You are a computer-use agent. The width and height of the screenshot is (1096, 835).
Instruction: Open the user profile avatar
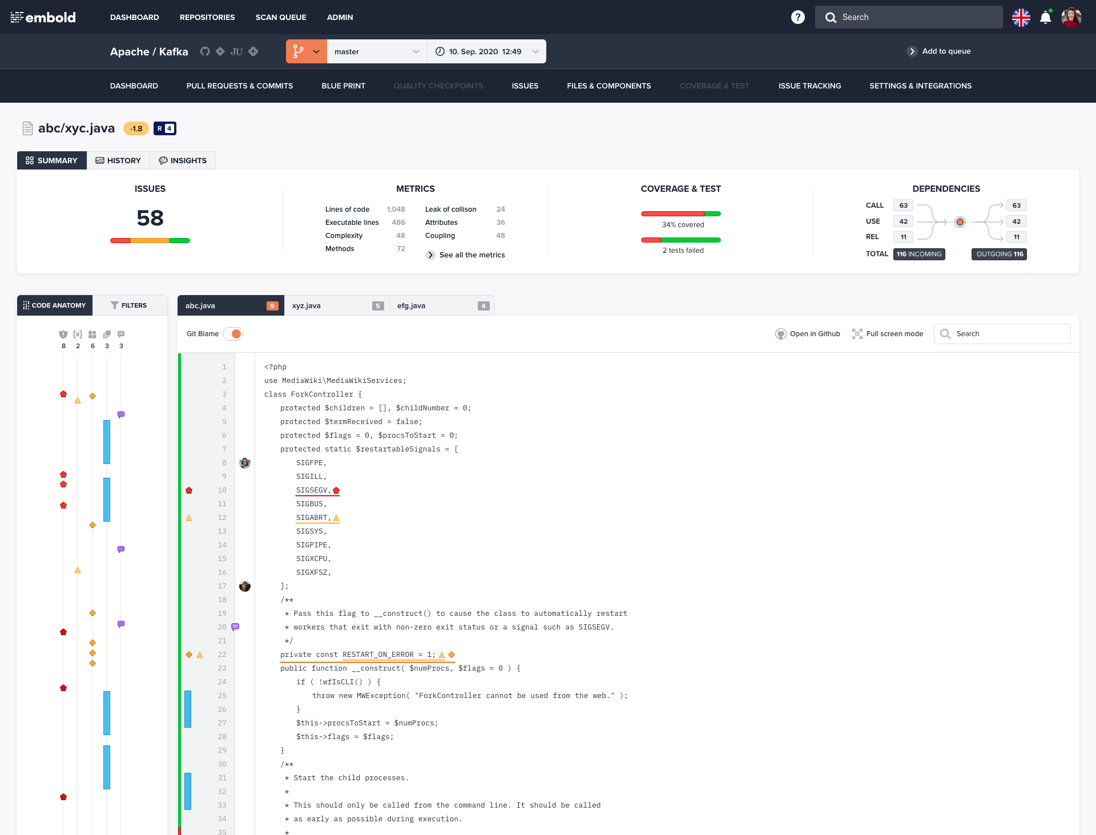1071,17
